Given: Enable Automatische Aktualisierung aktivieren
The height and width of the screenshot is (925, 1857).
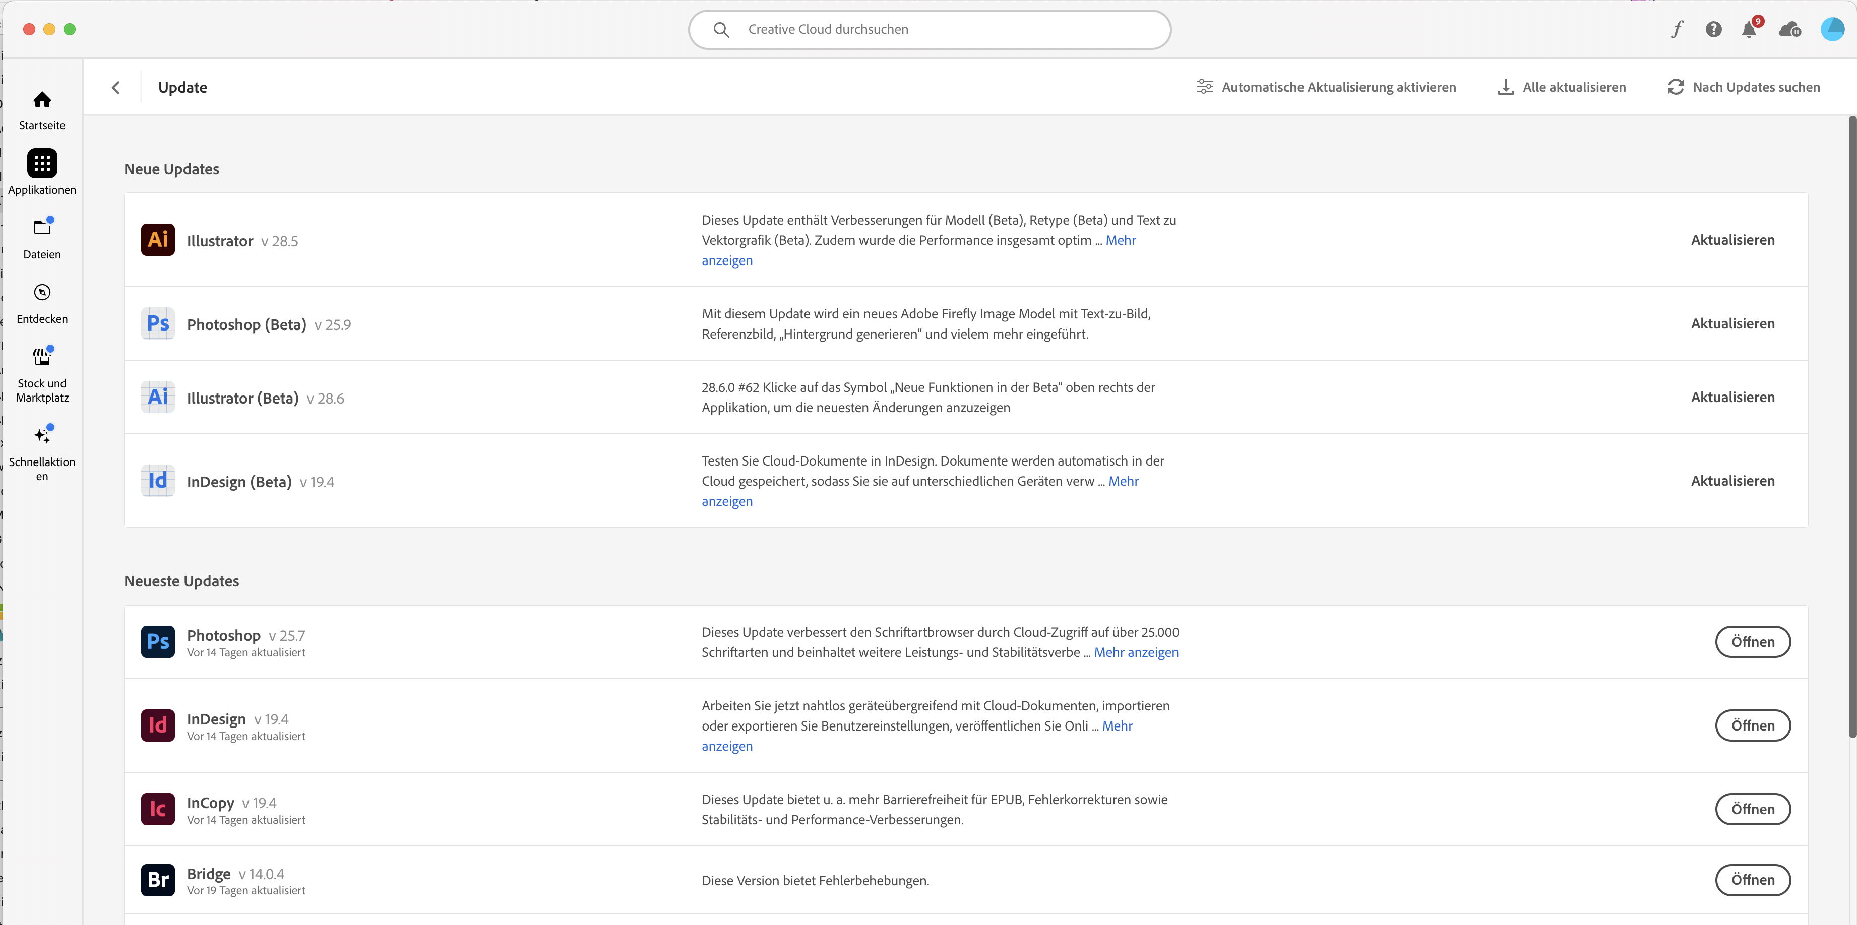Looking at the screenshot, I should point(1326,87).
